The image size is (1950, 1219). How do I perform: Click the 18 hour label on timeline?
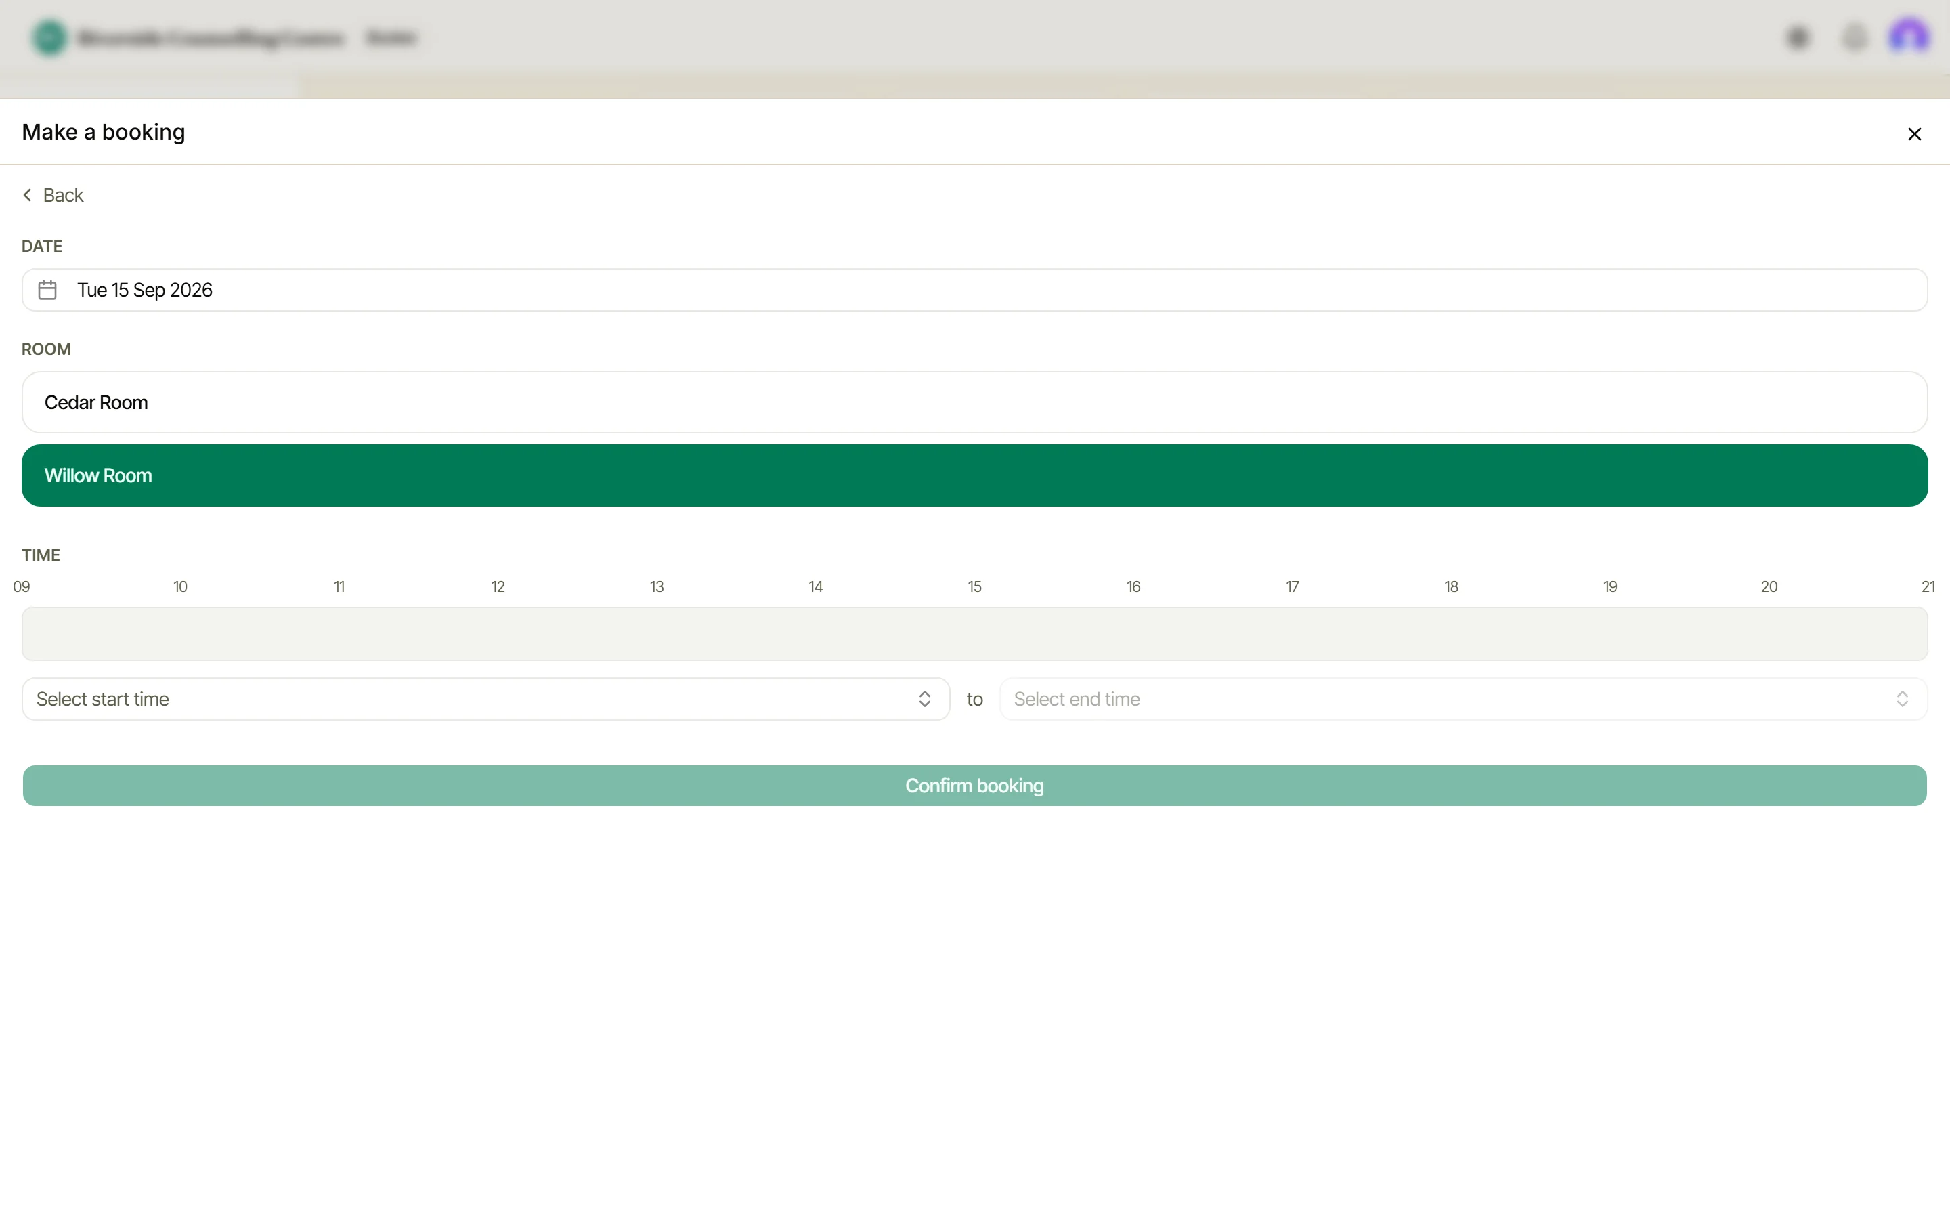(x=1451, y=587)
